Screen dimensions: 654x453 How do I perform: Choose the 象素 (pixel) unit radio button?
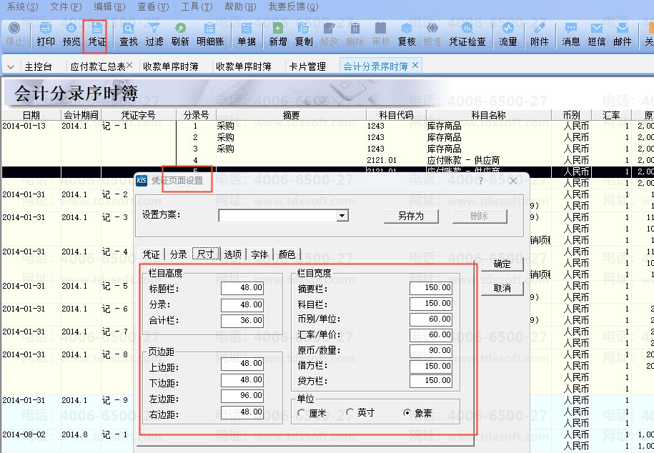407,413
